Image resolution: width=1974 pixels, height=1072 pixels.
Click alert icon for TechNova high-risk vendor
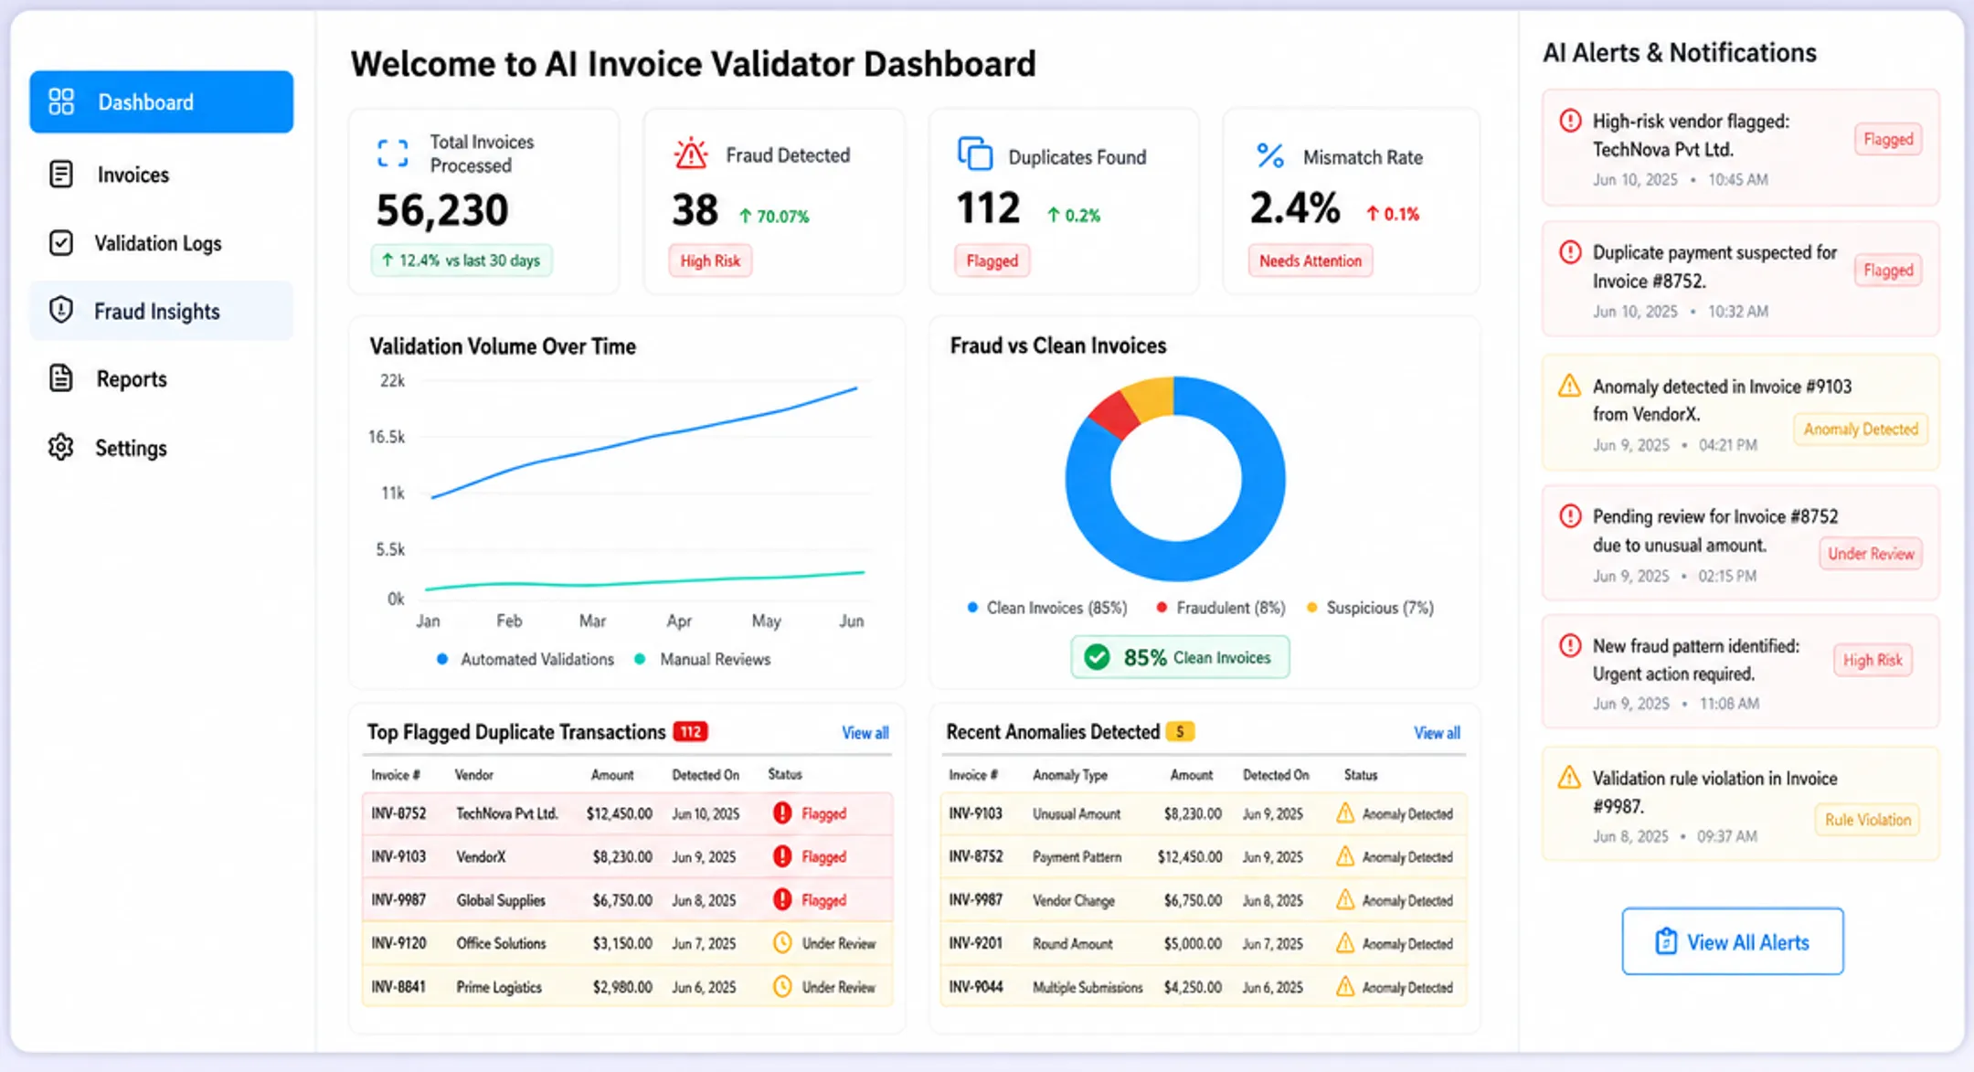[x=1570, y=121]
